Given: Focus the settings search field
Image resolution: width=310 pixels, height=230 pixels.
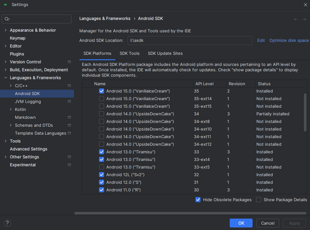Looking at the screenshot, I should [36, 19].
